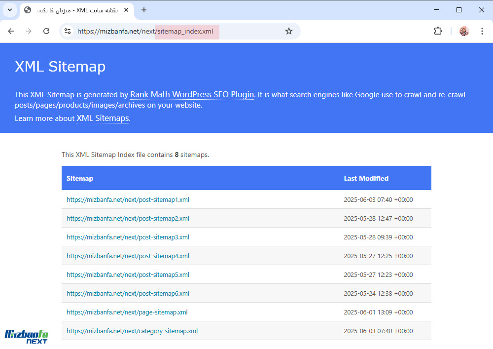This screenshot has width=493, height=349.
Task: Close the XML sitemap tab
Action: (126, 10)
